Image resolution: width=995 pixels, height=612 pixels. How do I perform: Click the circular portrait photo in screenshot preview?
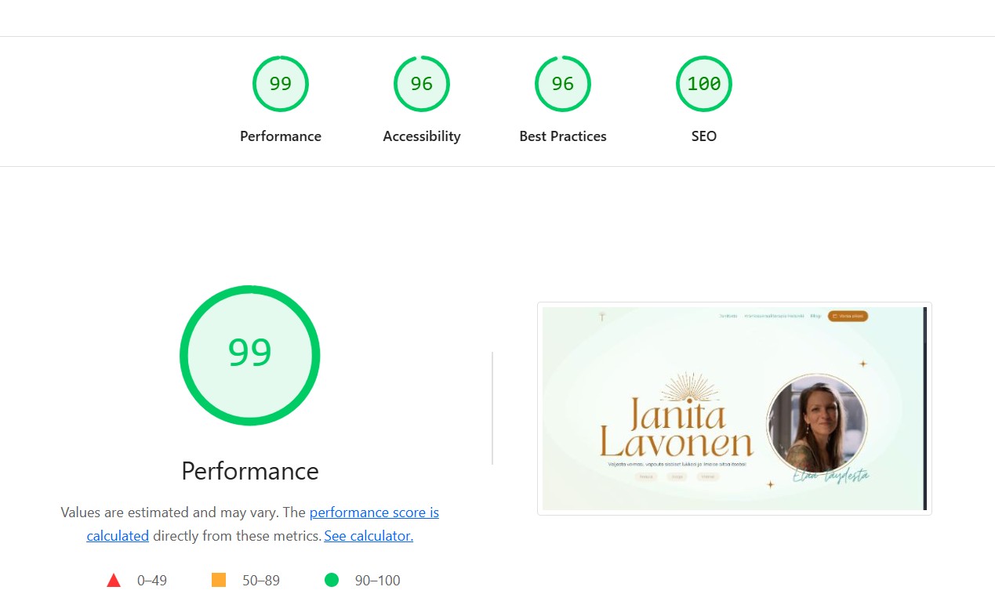[817, 424]
